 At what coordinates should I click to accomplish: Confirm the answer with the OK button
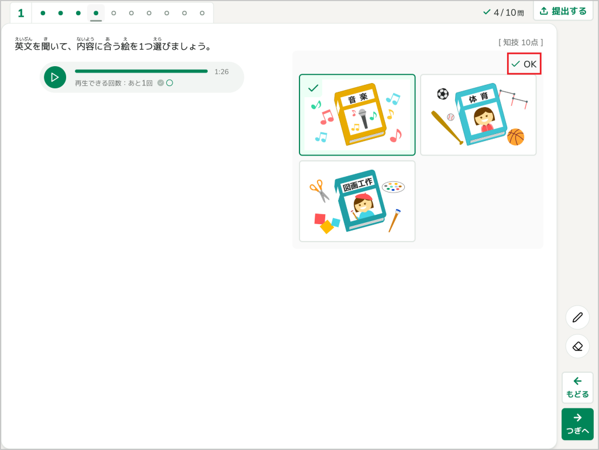point(524,64)
